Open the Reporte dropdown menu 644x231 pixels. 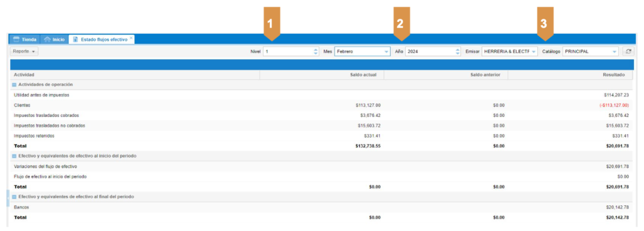coord(25,51)
